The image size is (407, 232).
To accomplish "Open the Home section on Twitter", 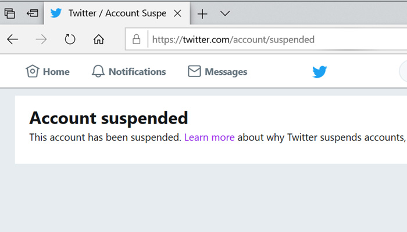I will [x=48, y=71].
